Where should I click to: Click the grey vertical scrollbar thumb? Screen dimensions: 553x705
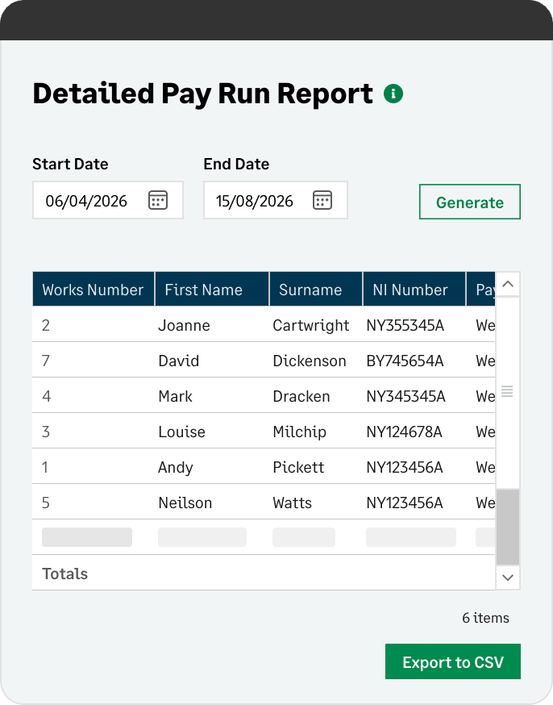[508, 527]
